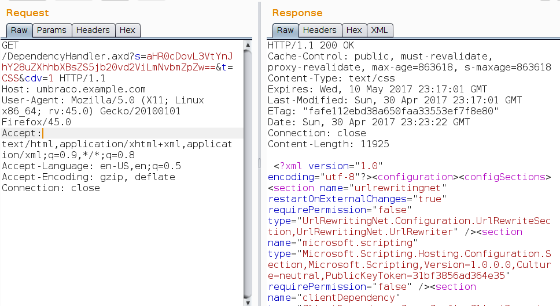The image size is (560, 306).
Task: Click the 'Cache-Control: public' header line
Action: [380, 57]
